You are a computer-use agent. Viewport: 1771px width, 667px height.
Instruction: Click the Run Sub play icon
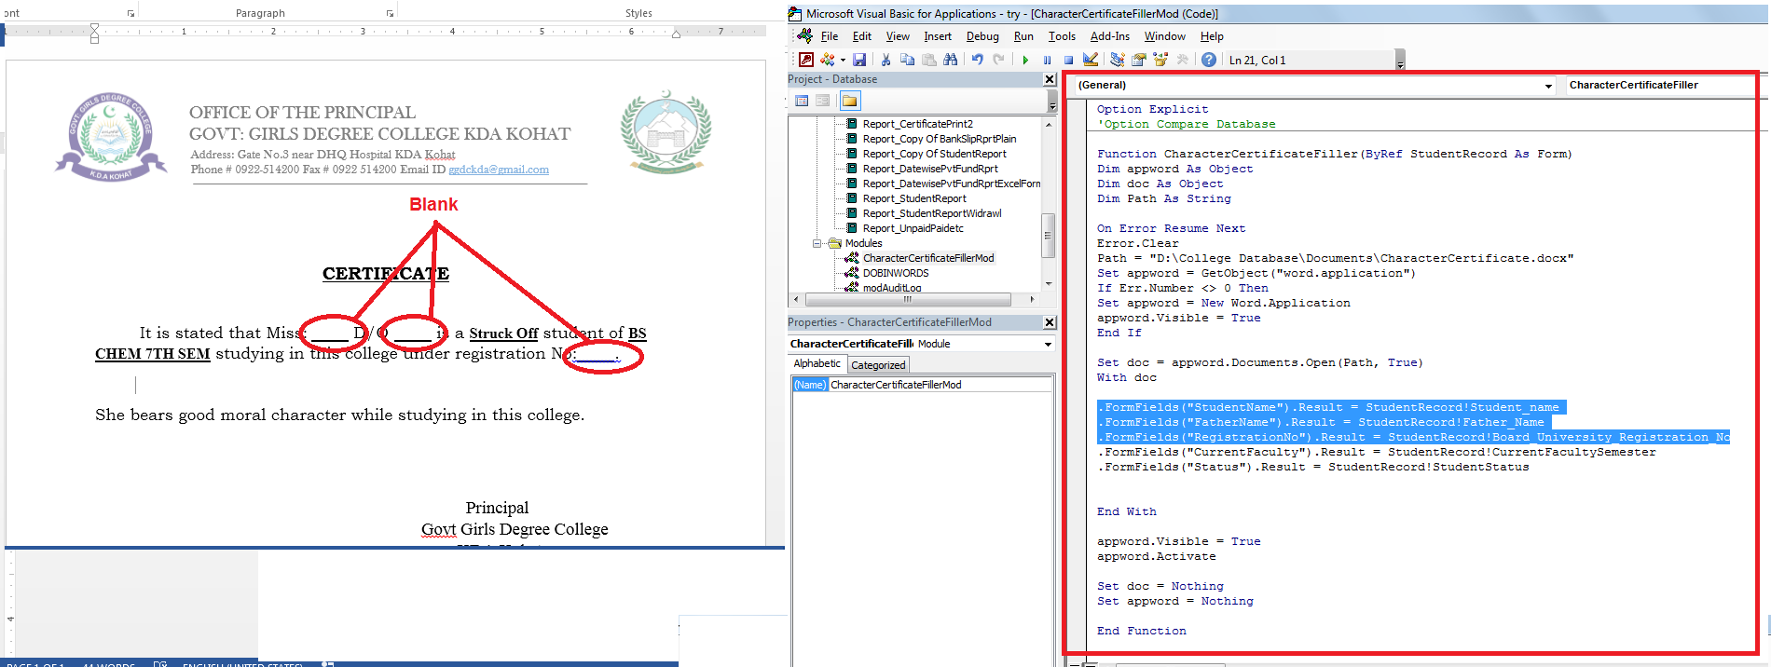point(1025,60)
